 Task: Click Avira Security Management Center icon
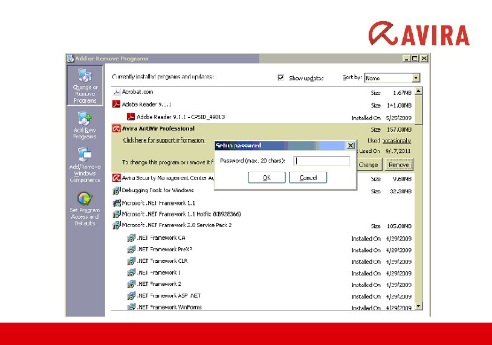coord(117,178)
